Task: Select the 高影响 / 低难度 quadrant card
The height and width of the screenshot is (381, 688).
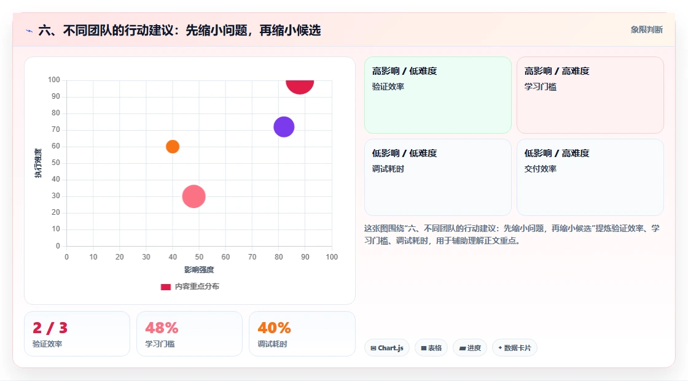Action: click(x=437, y=94)
